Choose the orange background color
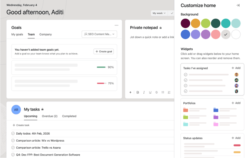 [x=196, y=23]
